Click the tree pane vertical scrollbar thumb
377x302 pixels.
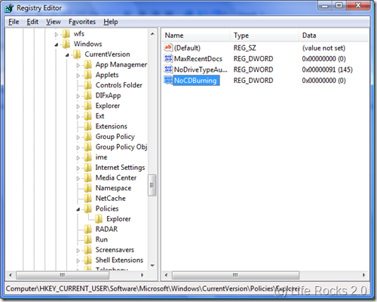[x=152, y=185]
